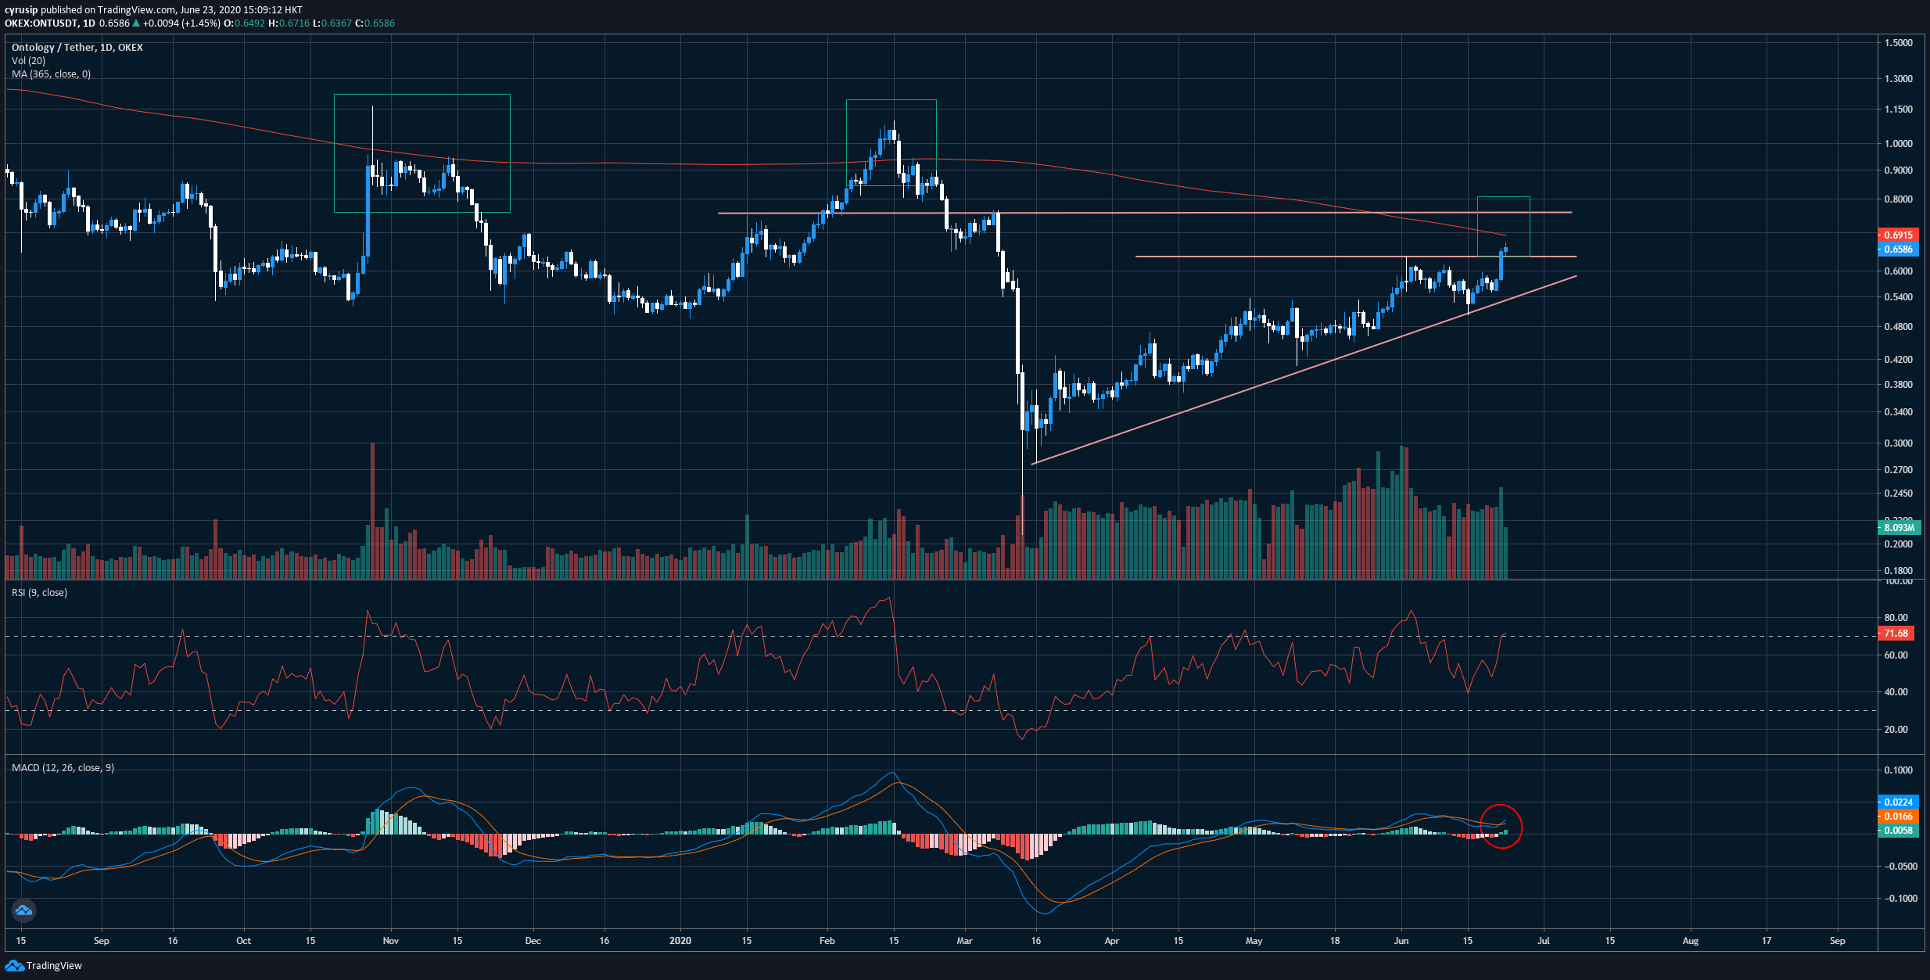This screenshot has height=980, width=1930.
Task: Click the 0.8000 price scale label
Action: (1899, 199)
